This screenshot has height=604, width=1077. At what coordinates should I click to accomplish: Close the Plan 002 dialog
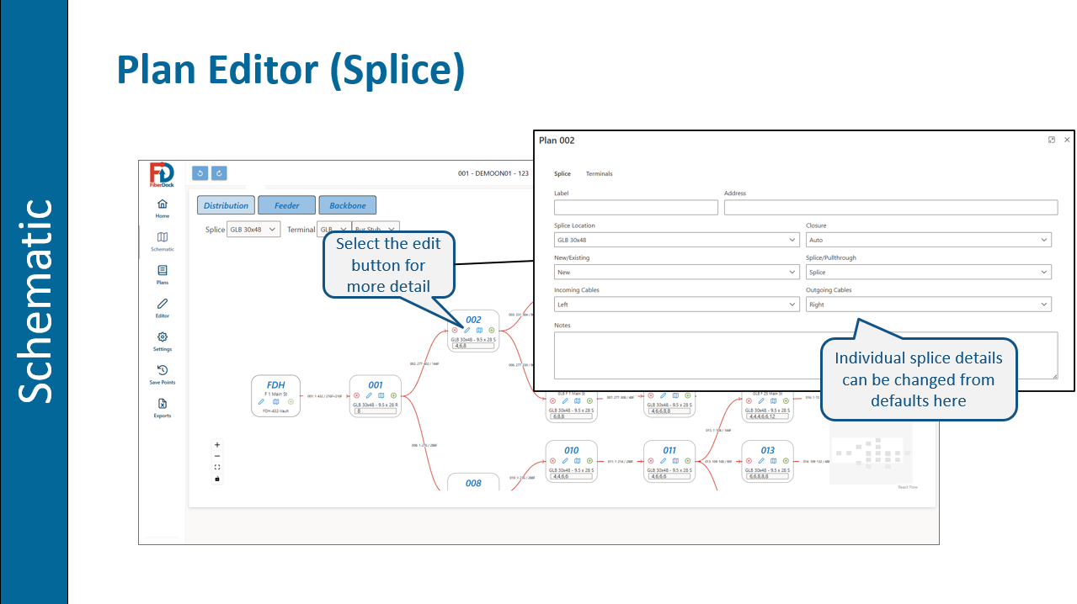click(1067, 140)
